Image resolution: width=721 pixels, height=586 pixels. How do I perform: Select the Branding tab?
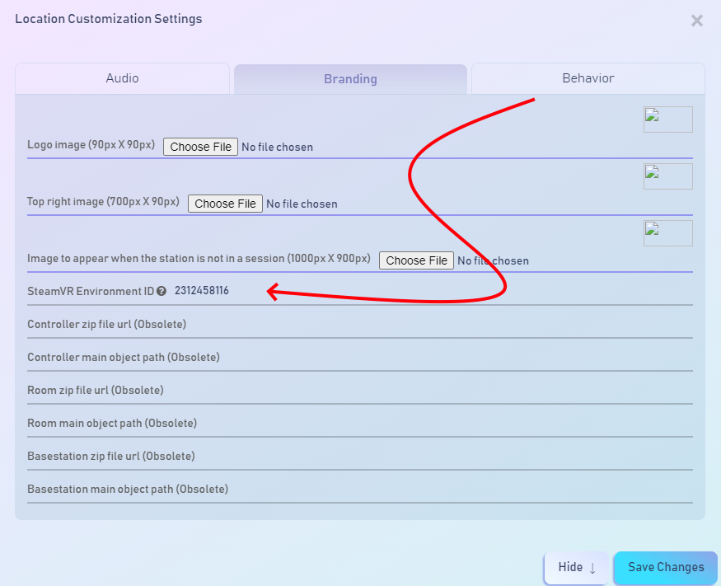pyautogui.click(x=350, y=79)
